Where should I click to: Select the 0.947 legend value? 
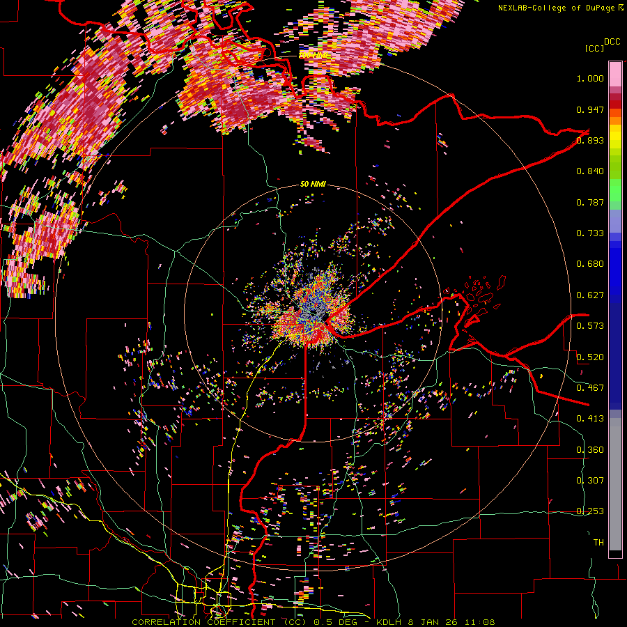coord(590,109)
